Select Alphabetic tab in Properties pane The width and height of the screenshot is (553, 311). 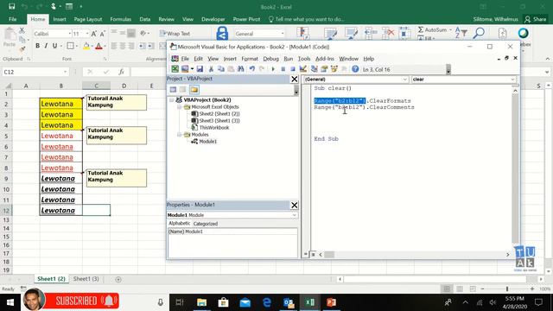[x=179, y=224]
